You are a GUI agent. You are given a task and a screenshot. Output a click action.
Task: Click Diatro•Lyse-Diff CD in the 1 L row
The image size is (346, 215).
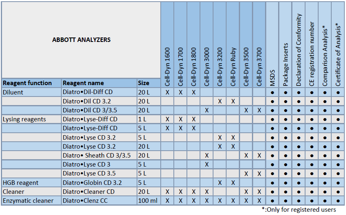pos(90,119)
